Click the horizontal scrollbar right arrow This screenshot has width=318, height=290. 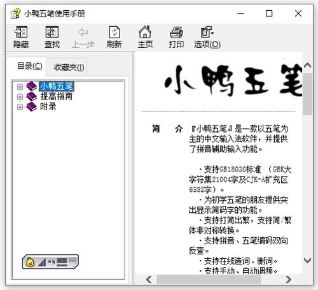click(288, 279)
